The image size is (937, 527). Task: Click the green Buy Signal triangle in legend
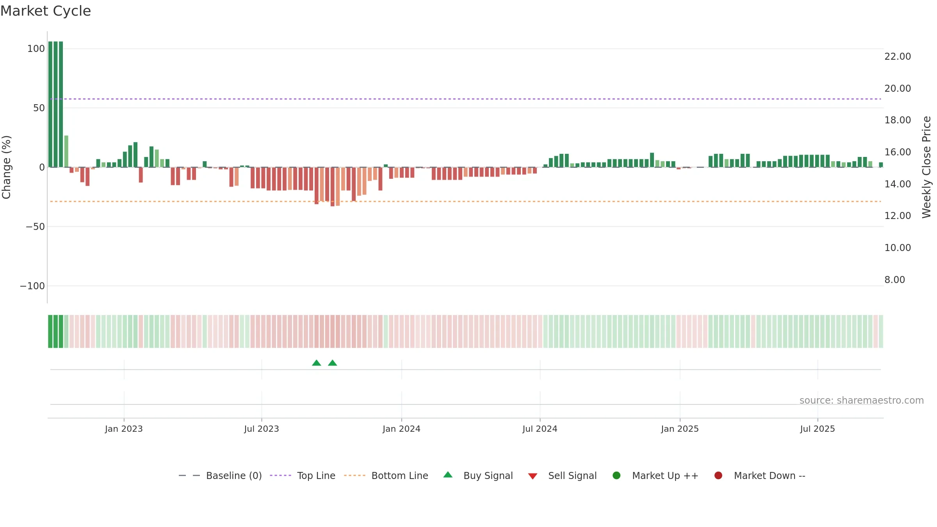[x=448, y=475]
